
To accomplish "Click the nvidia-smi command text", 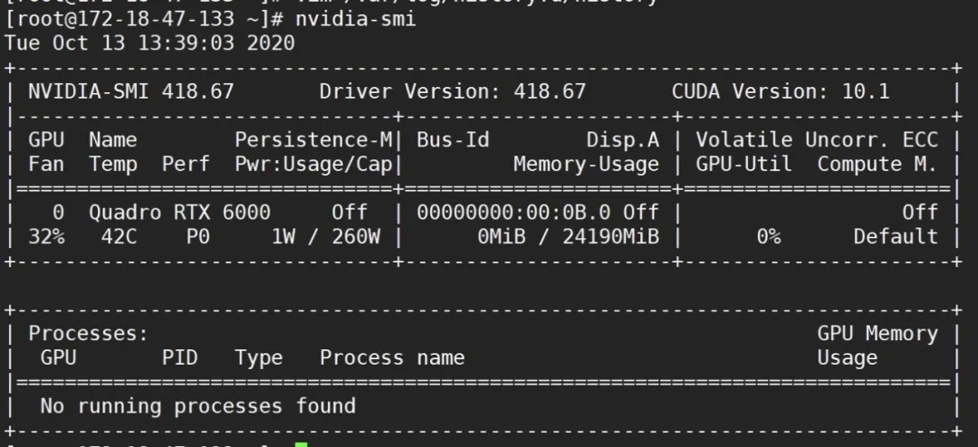I will [x=356, y=19].
